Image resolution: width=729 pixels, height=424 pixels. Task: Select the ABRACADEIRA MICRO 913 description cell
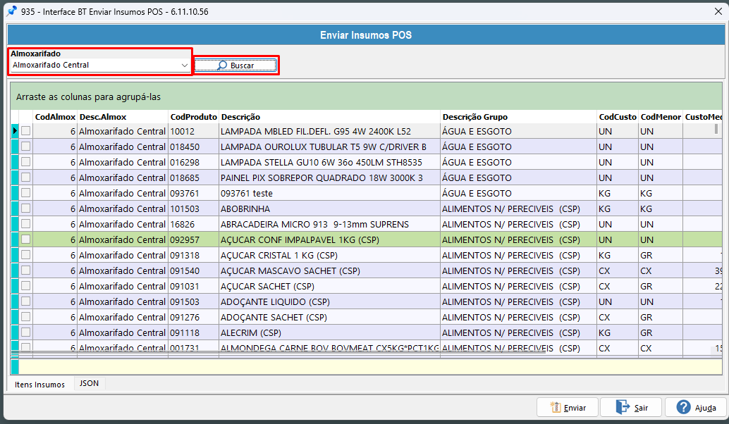(329, 224)
